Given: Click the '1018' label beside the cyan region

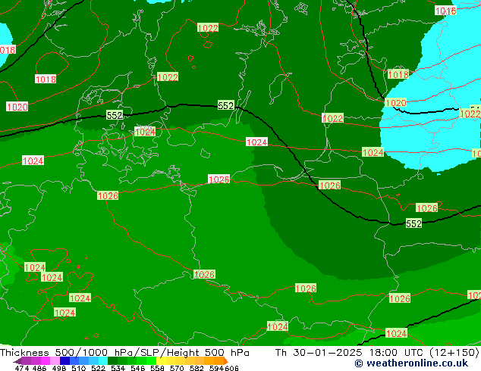Looking at the screenshot, I should 398,74.
